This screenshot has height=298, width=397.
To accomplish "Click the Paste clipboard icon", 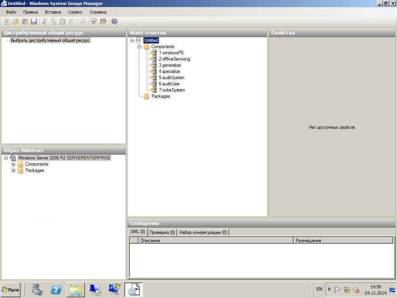I will (62, 22).
